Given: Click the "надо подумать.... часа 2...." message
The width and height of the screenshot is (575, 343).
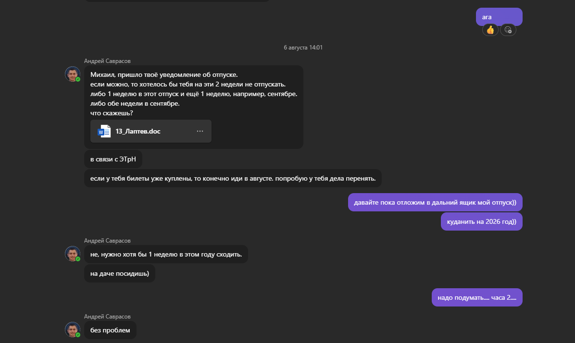Looking at the screenshot, I should 476,297.
